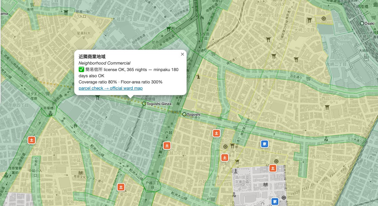Image resolution: width=378 pixels, height=206 pixels.
Task: Click the popup heading 近隣商業地域
Action: 92,57
